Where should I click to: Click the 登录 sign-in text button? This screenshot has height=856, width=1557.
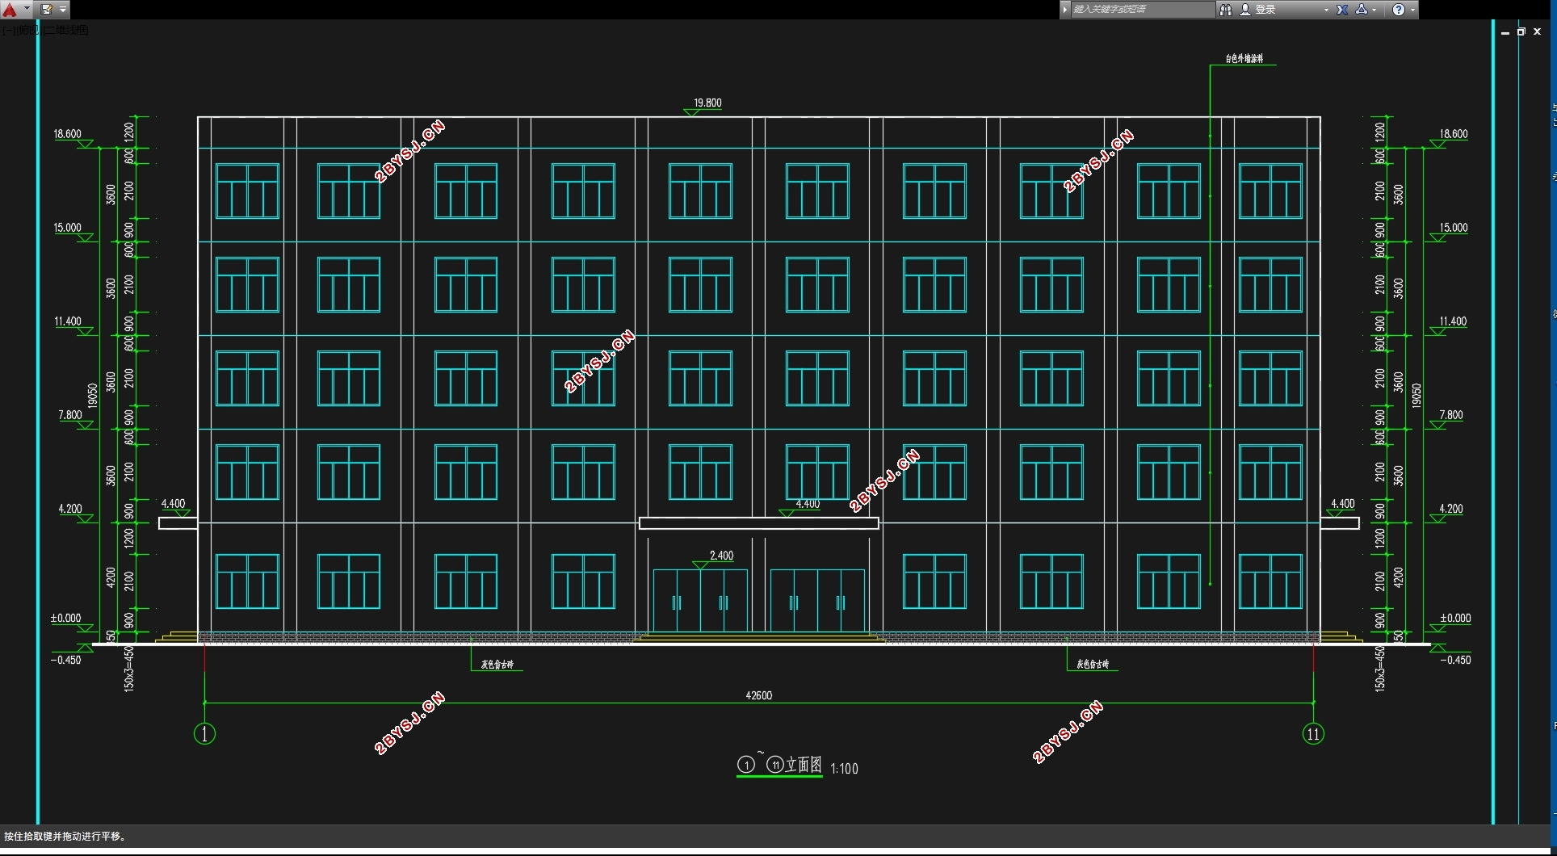coord(1265,10)
